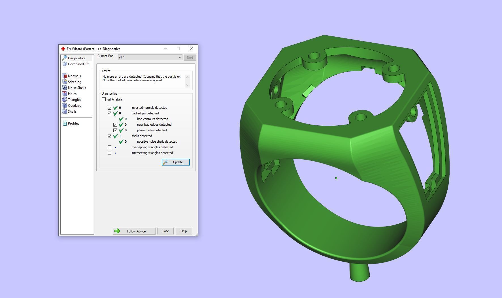The image size is (502, 298).
Task: Open the Profiles document icon
Action: click(65, 123)
